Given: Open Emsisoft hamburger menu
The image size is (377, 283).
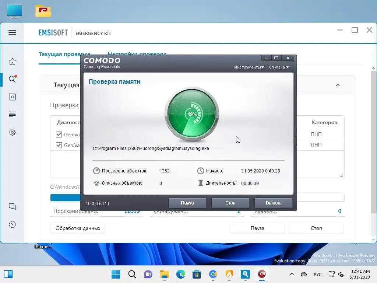Looking at the screenshot, I should tap(12, 32).
